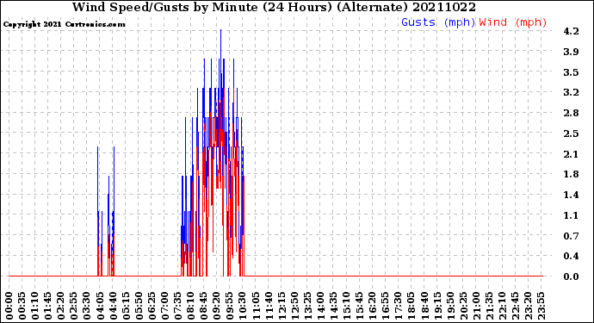Image resolution: width=594 pixels, height=323 pixels.
Task: Click the tallest blue gust peak at 4.2
Action: (221, 30)
